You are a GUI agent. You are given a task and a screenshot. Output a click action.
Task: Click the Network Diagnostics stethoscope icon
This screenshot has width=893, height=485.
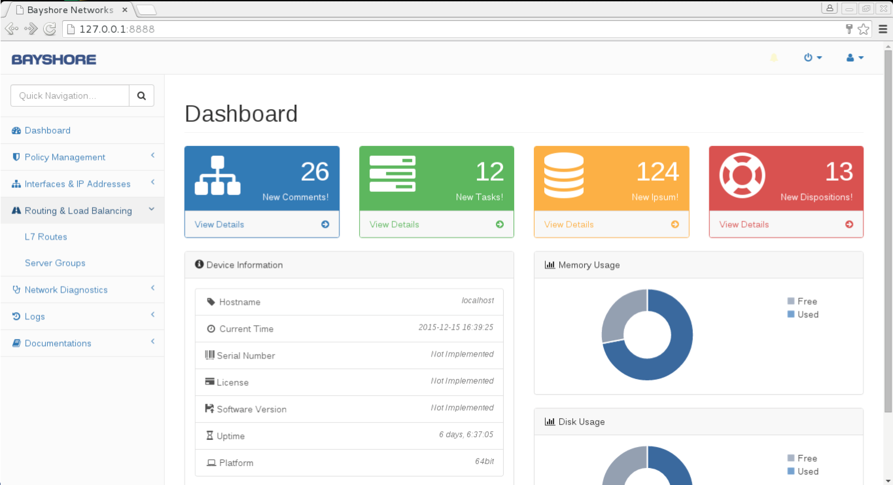tap(16, 289)
